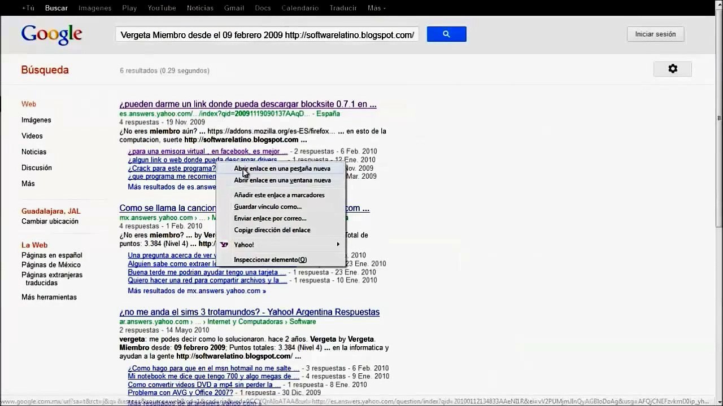Open sublink Quiero hacer una red para compartir archivos
This screenshot has height=406, width=723.
[207, 280]
